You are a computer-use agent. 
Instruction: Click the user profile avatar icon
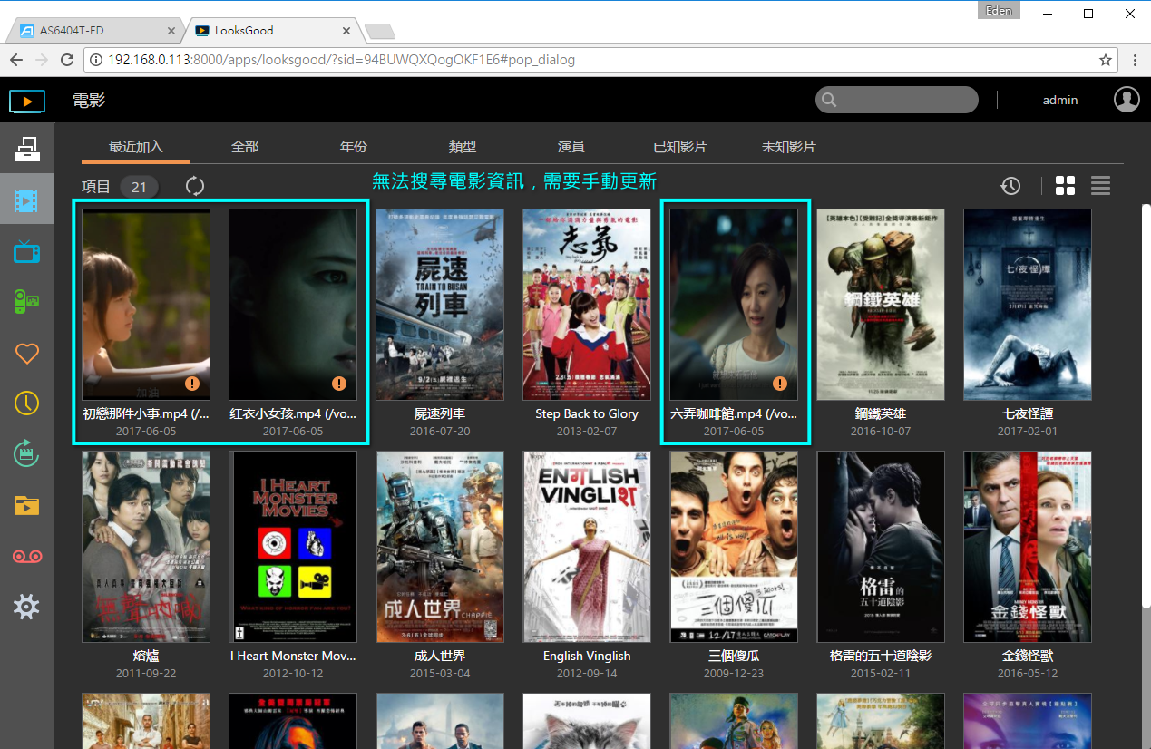point(1127,100)
